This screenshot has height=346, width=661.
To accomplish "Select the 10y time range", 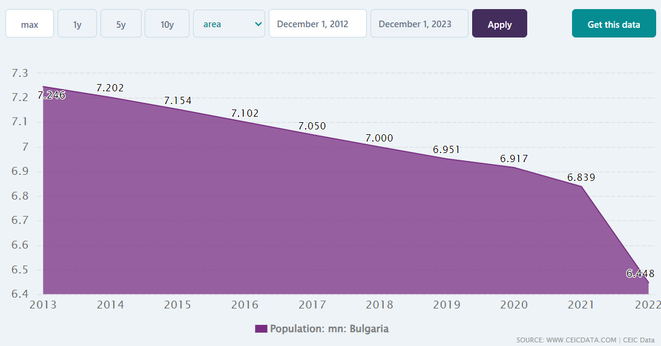I will click(x=167, y=24).
